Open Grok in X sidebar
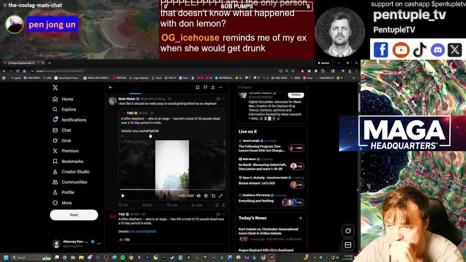466x262 pixels. coord(62,140)
